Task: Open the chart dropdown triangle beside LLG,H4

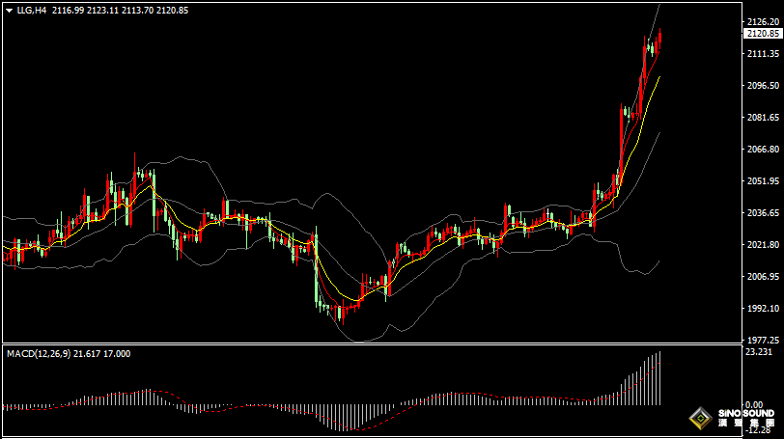Action: 9,10
